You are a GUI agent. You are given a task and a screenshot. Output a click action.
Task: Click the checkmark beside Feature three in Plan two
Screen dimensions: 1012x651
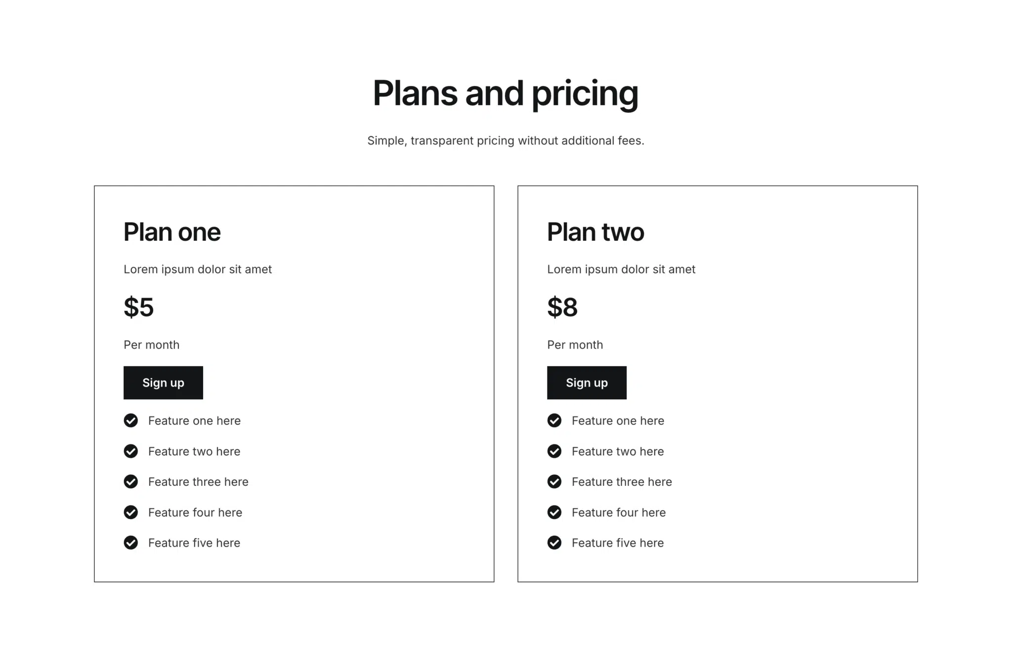[x=554, y=482]
